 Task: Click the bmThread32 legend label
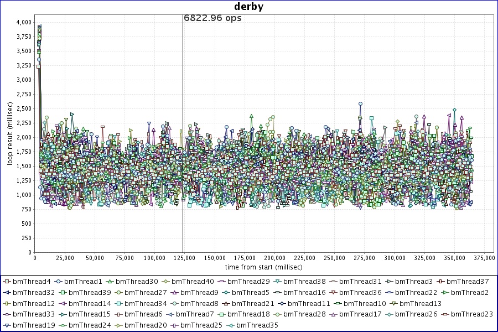coord(34,292)
